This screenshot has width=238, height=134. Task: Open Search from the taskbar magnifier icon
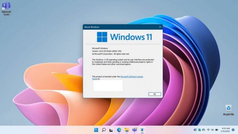(104, 130)
